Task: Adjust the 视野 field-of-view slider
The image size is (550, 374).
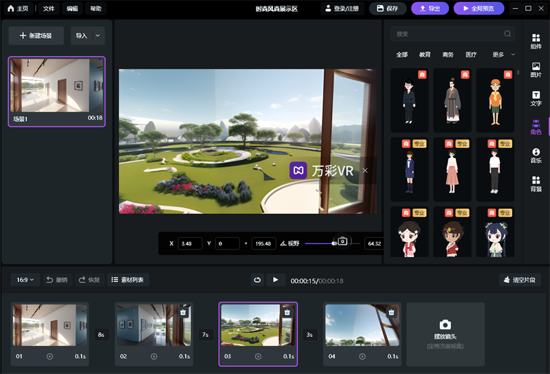Action: pos(334,243)
